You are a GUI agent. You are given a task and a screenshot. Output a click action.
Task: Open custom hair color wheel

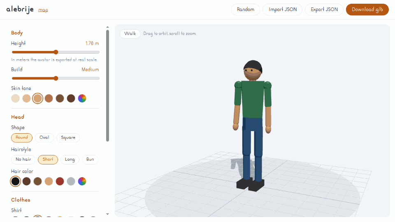click(82, 181)
